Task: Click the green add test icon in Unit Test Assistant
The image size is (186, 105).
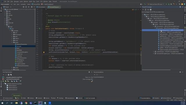Action: [x=6, y=81]
